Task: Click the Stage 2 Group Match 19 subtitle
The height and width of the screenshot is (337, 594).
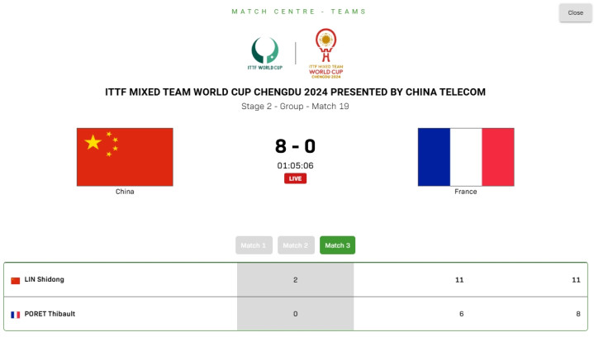Action: pyautogui.click(x=295, y=107)
